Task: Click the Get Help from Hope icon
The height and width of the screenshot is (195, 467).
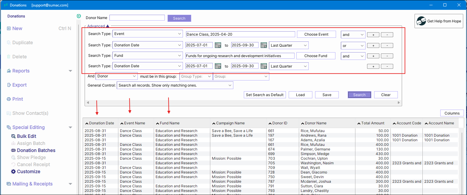Action: coord(421,21)
